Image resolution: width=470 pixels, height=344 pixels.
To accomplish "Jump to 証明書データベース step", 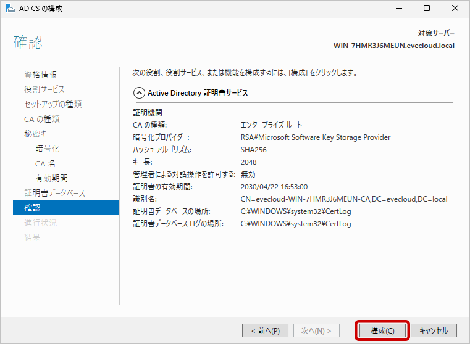I will click(x=55, y=193).
